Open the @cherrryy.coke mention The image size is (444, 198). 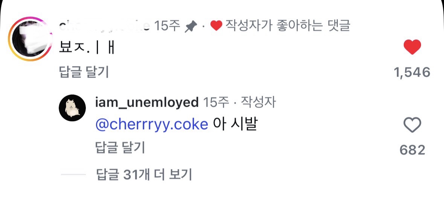tap(152, 124)
